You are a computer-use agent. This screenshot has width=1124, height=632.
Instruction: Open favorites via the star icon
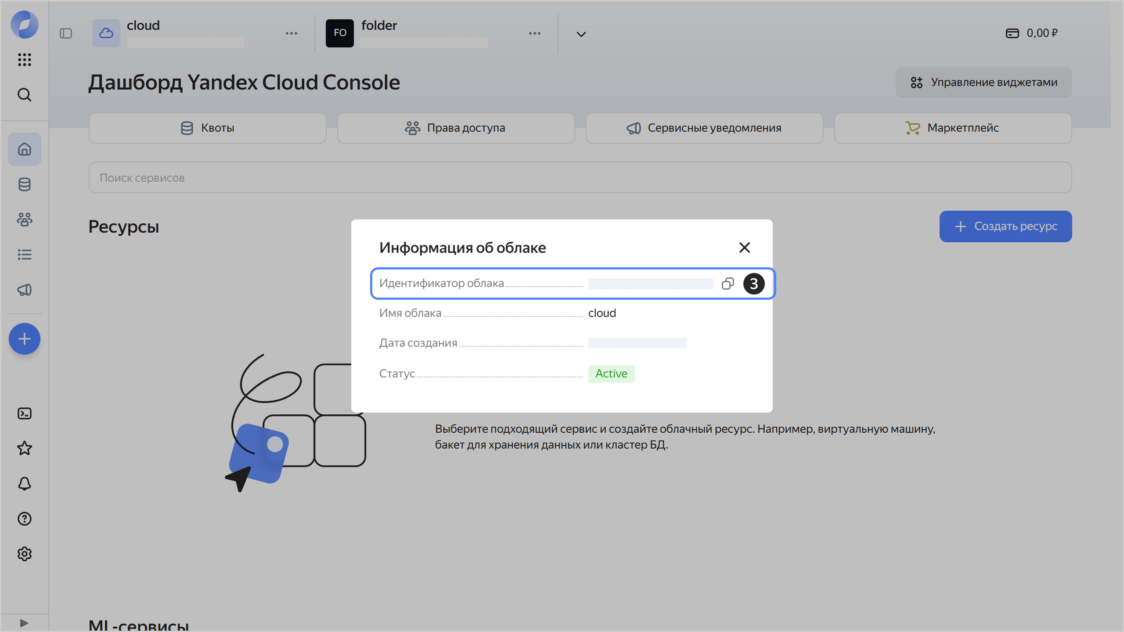click(x=25, y=448)
